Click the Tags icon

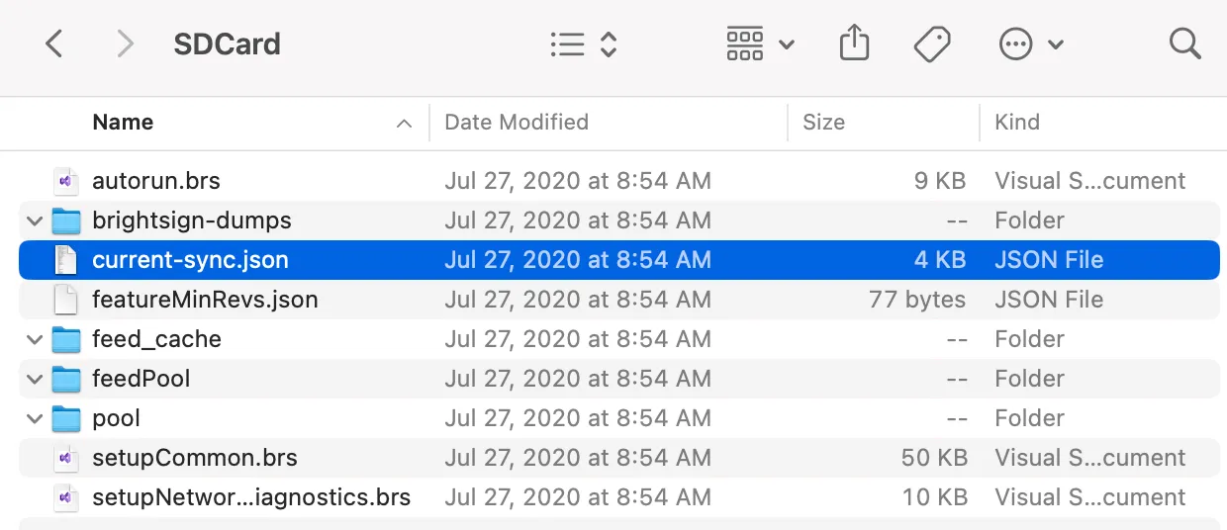pos(931,44)
